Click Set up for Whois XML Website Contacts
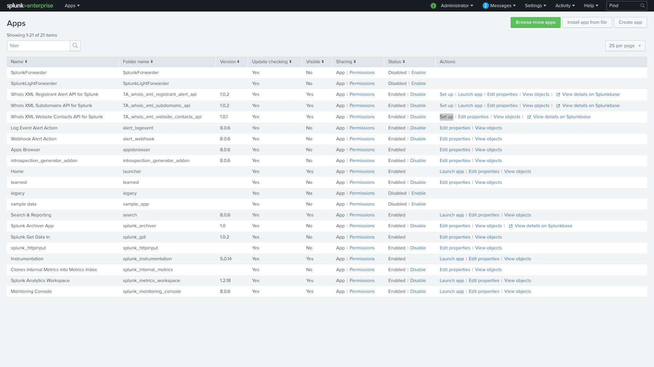 click(x=446, y=117)
